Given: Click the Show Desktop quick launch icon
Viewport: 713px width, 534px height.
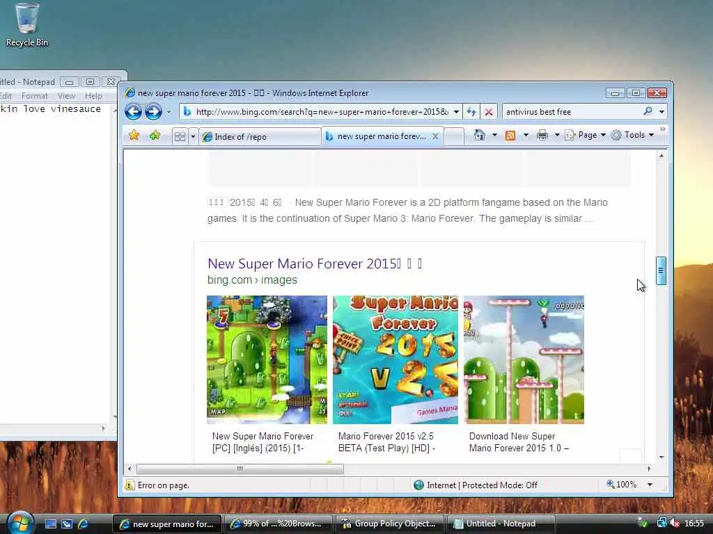Looking at the screenshot, I should pyautogui.click(x=50, y=524).
